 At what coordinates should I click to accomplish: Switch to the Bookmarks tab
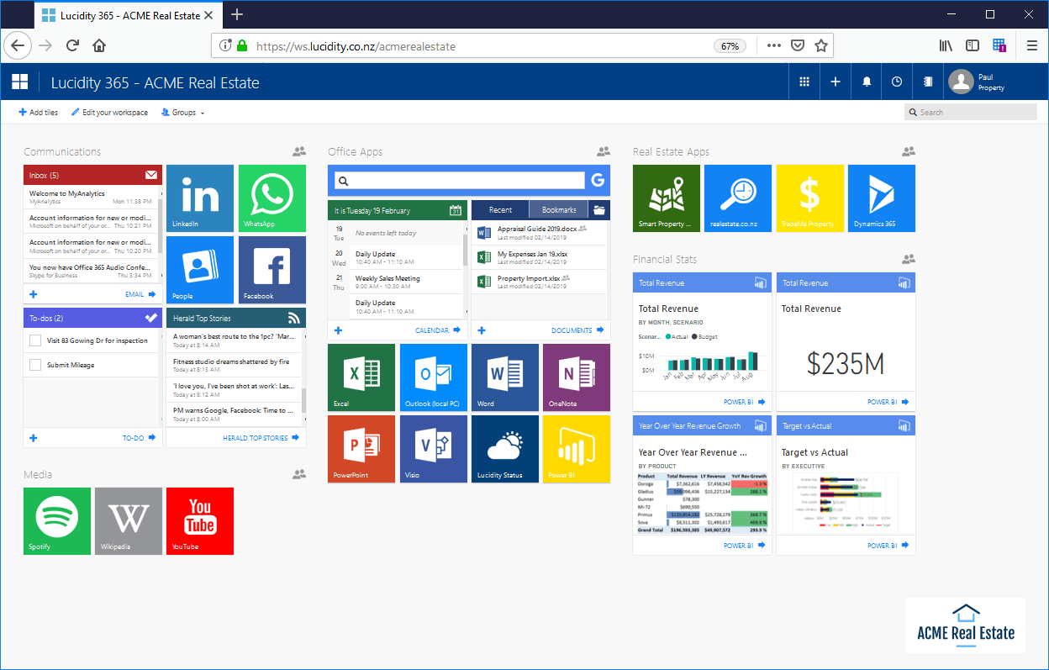[x=559, y=210]
